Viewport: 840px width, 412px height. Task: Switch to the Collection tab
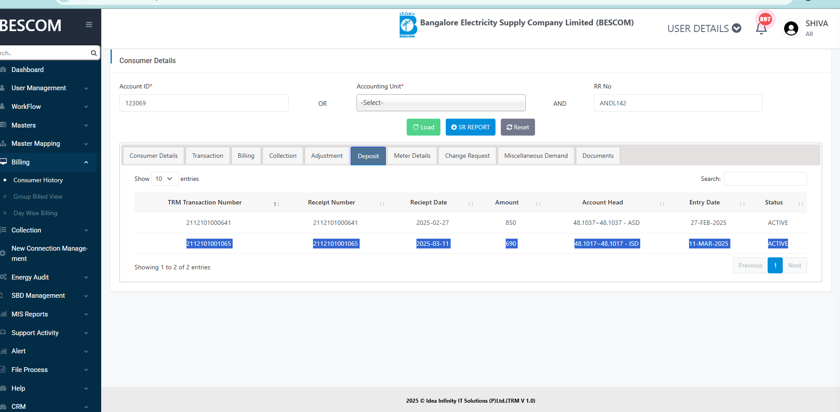tap(283, 156)
